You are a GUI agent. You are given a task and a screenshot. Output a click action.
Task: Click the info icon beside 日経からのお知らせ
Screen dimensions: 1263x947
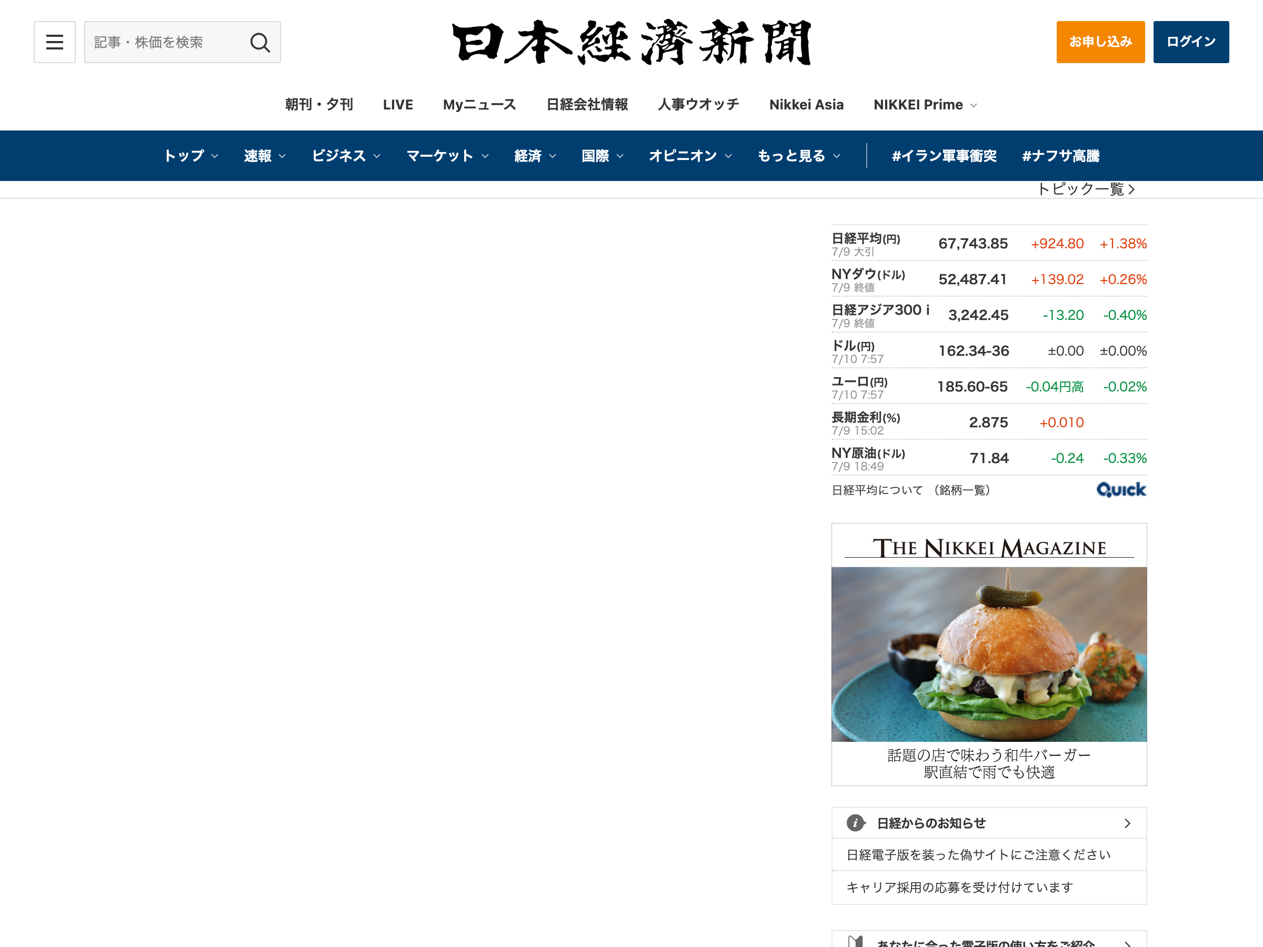coord(855,823)
